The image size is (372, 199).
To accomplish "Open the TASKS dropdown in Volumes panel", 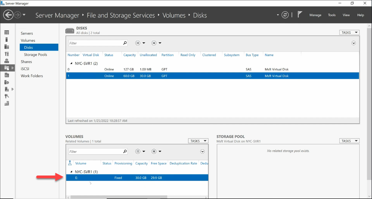I will tap(198, 141).
